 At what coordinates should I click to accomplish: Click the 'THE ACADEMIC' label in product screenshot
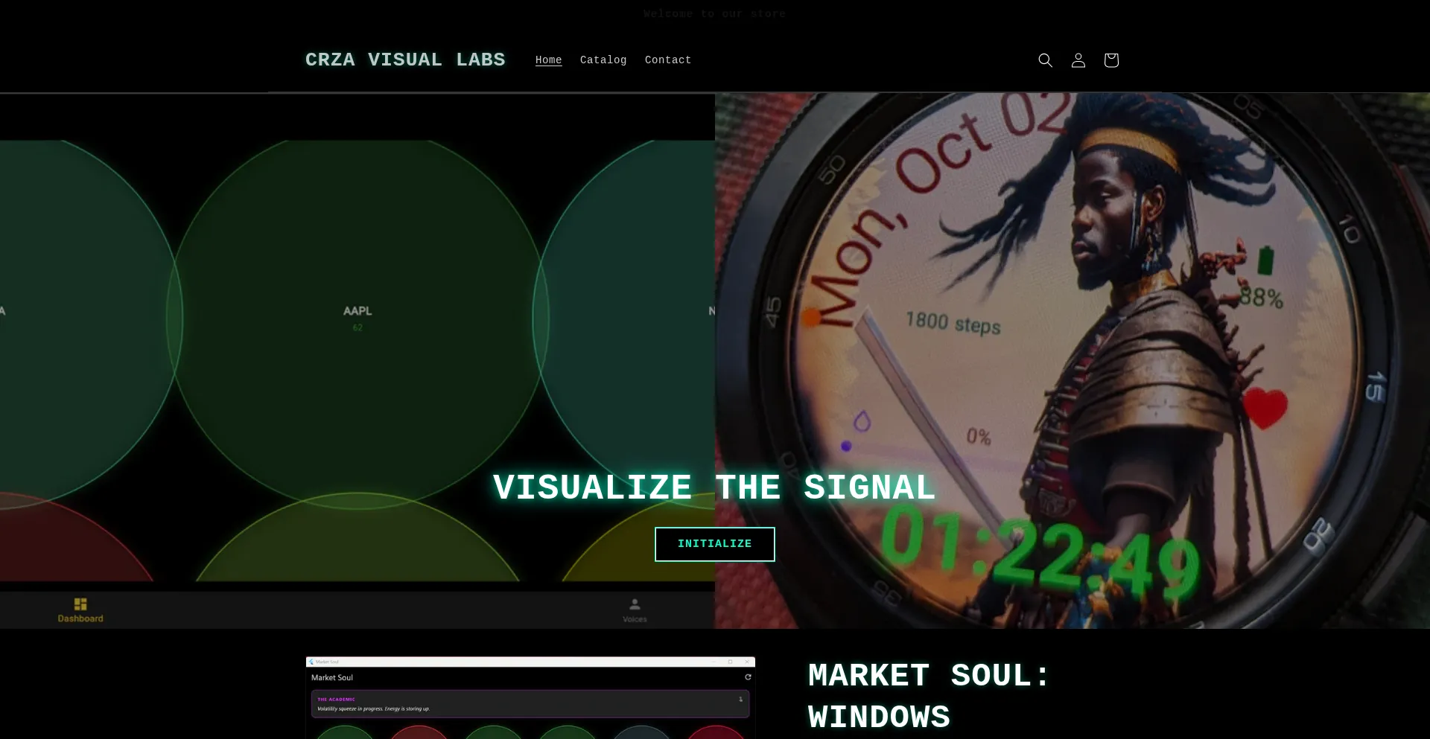337,700
